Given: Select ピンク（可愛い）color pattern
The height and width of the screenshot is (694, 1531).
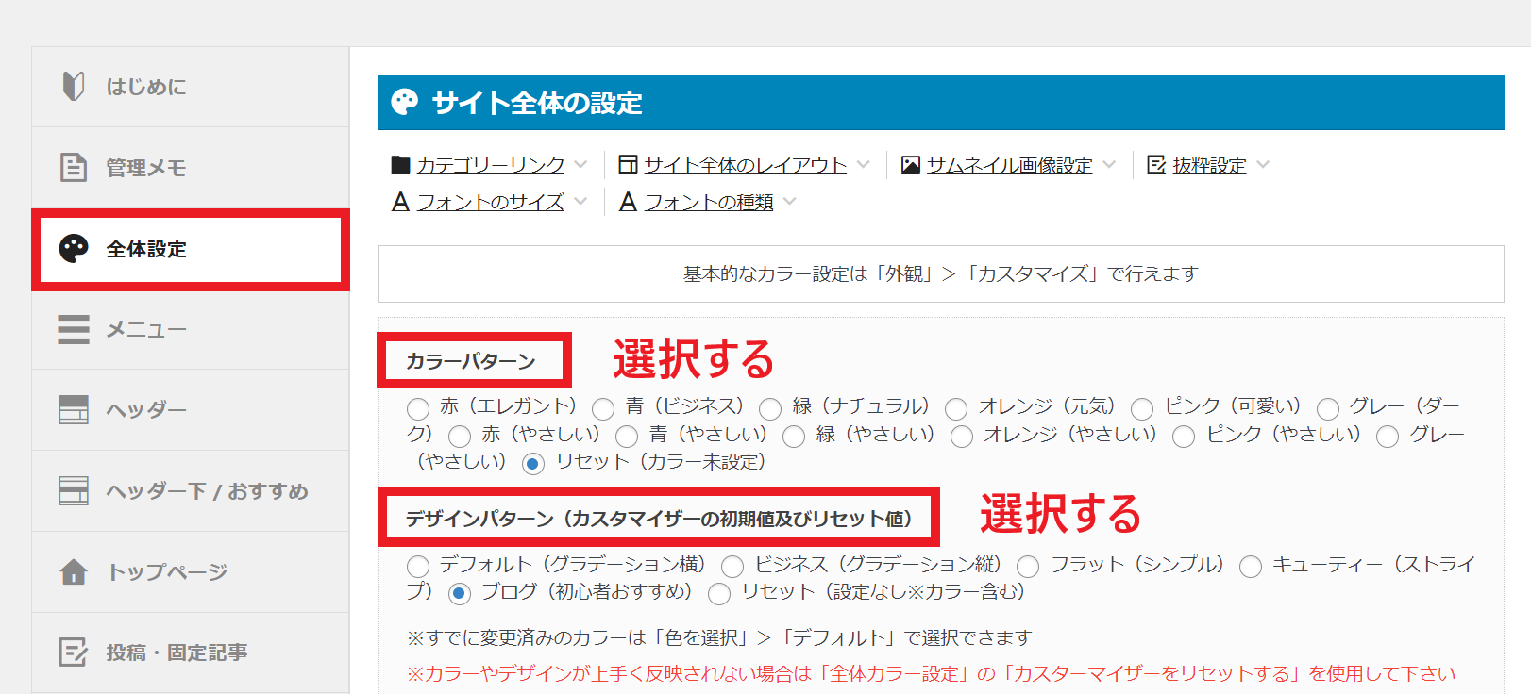Looking at the screenshot, I should 1142,408.
